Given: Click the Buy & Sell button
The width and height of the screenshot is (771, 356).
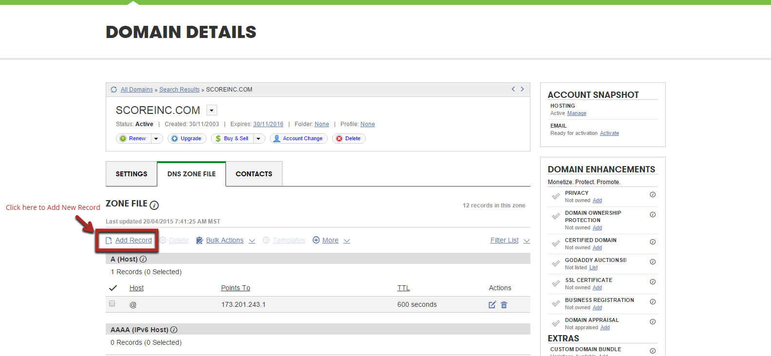Looking at the screenshot, I should coord(233,139).
